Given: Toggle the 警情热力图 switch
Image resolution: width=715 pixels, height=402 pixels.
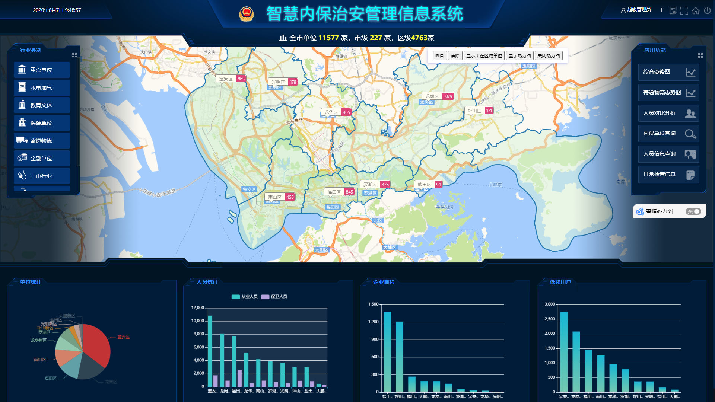Looking at the screenshot, I should [x=693, y=211].
